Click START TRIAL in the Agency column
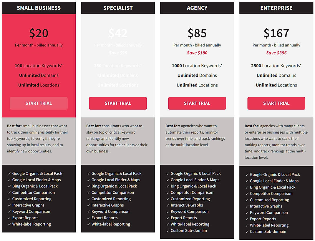The image size is (315, 241). point(197,103)
